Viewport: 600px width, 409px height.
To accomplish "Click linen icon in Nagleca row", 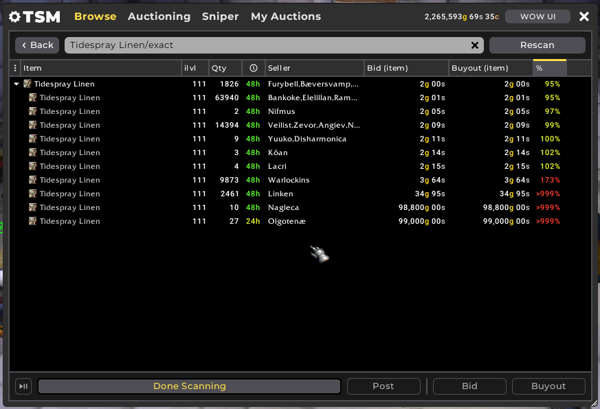I will point(32,207).
